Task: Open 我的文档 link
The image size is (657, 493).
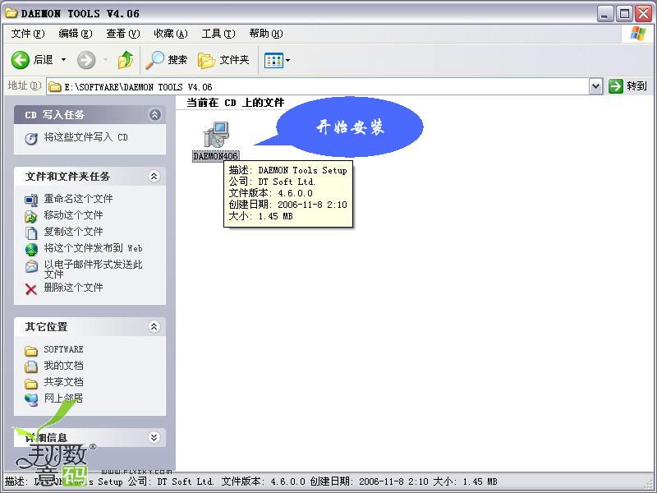Action: pyautogui.click(x=63, y=366)
